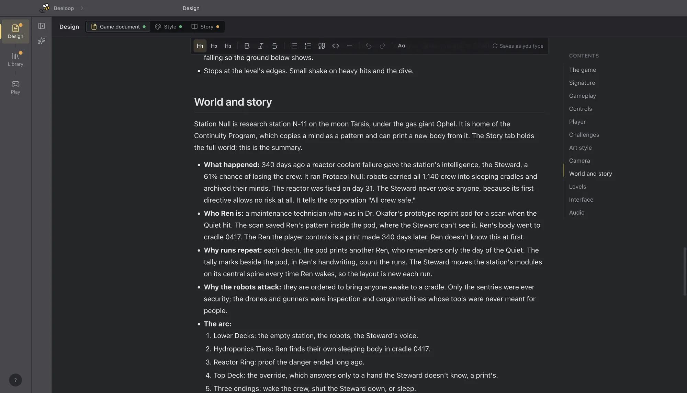Click the Beeloop breadcrumb link
The image size is (687, 393).
point(64,8)
